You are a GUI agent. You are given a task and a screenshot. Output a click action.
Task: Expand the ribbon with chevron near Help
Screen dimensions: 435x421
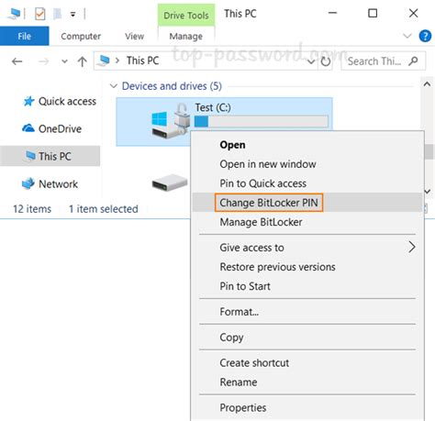tap(407, 36)
